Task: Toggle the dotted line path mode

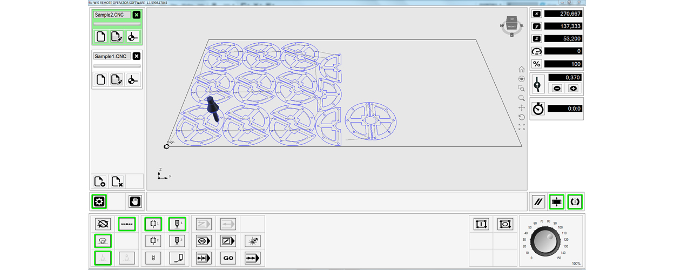Action: pos(127,224)
